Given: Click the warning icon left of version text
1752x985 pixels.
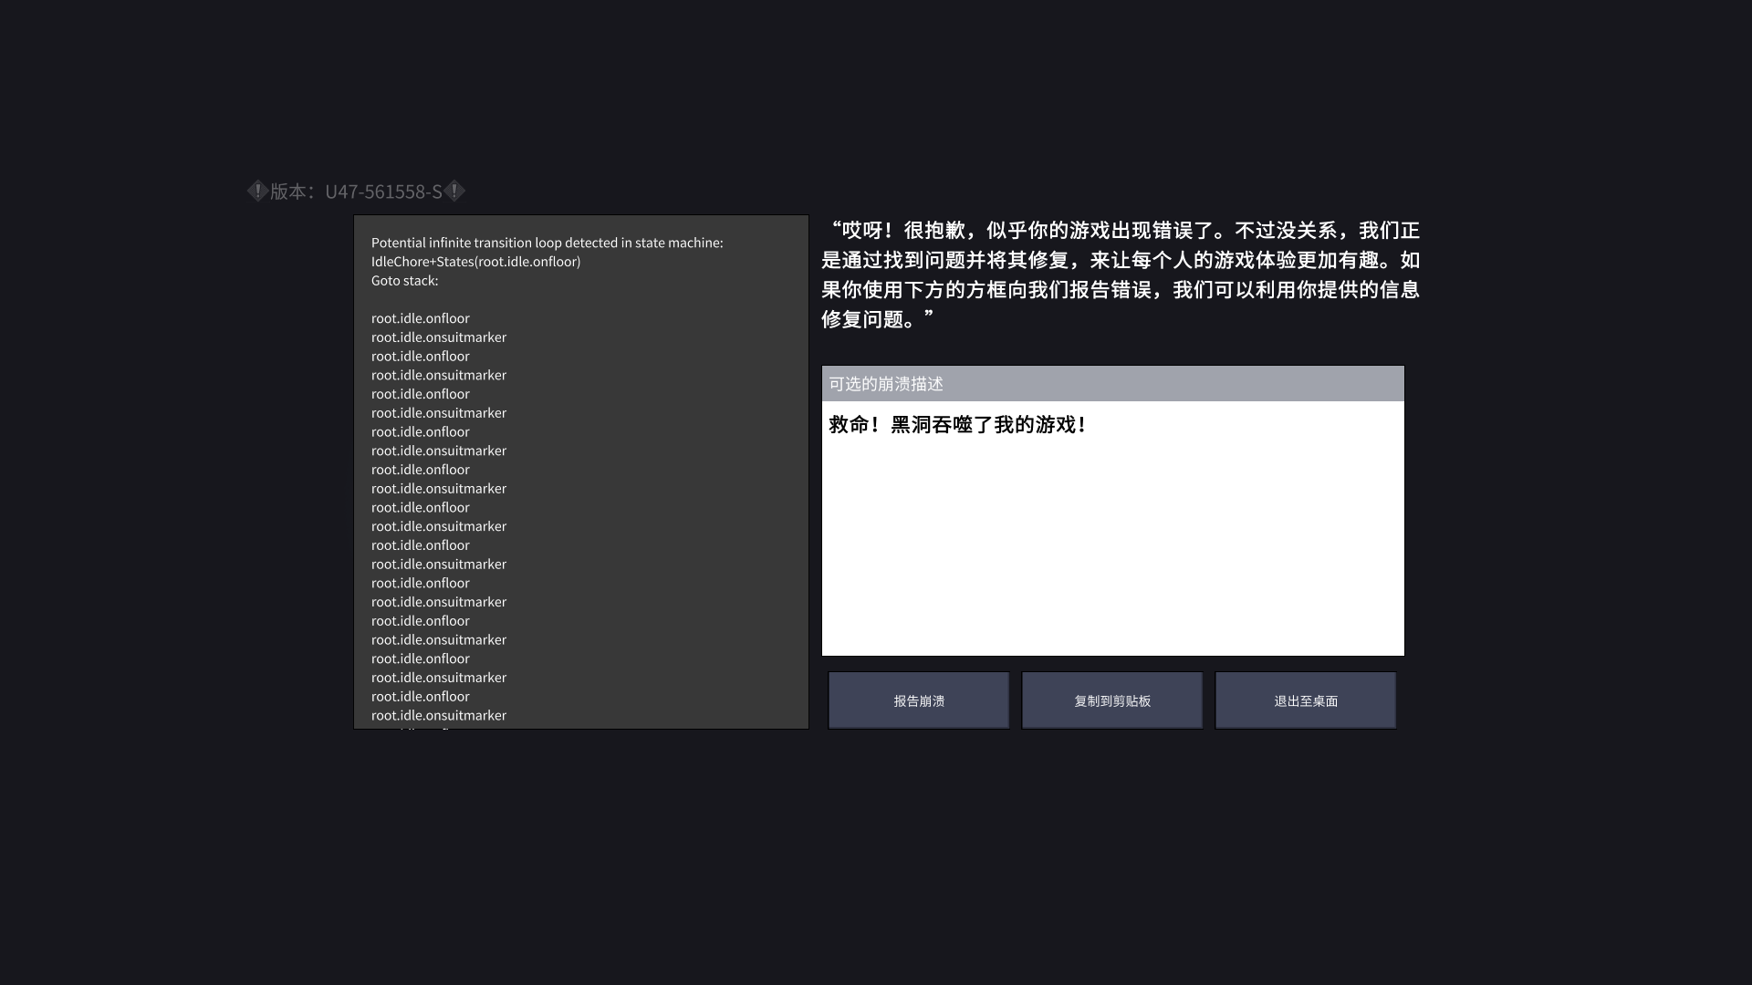Looking at the screenshot, I should [257, 192].
